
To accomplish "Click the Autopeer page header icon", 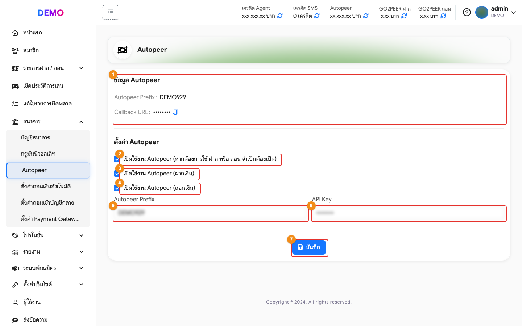I will click(x=123, y=50).
